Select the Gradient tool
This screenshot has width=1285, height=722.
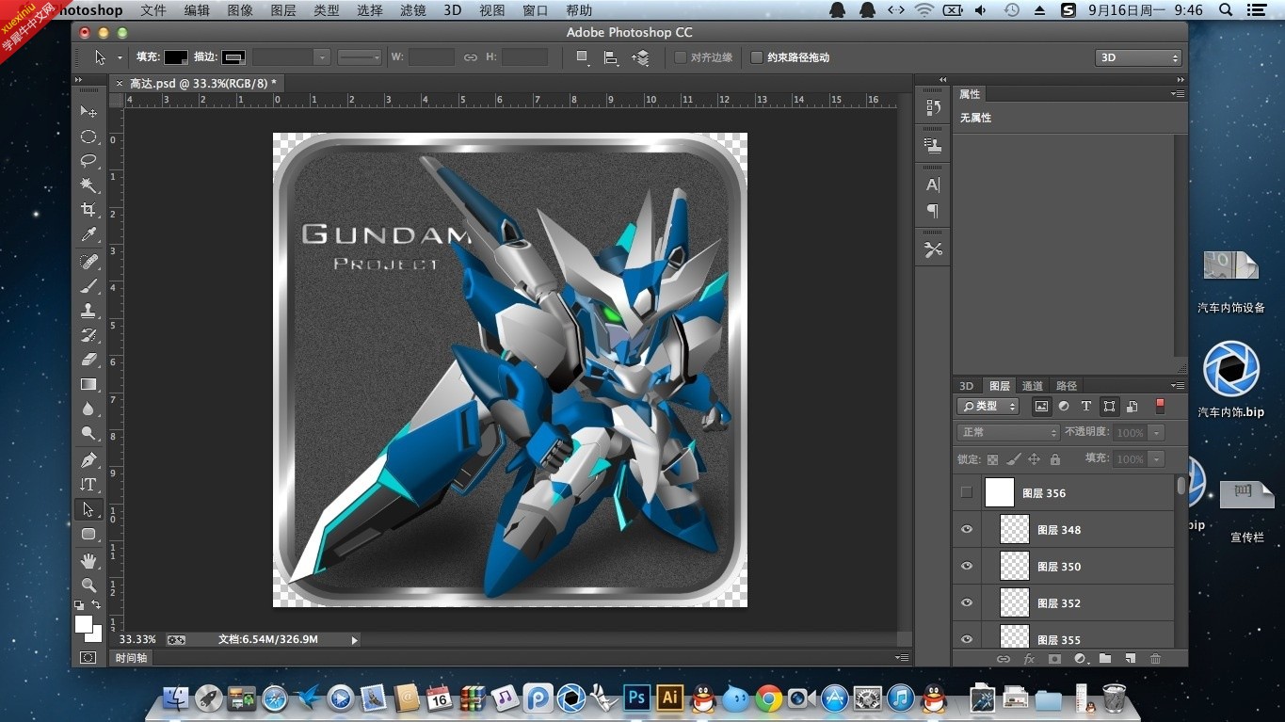[x=88, y=384]
